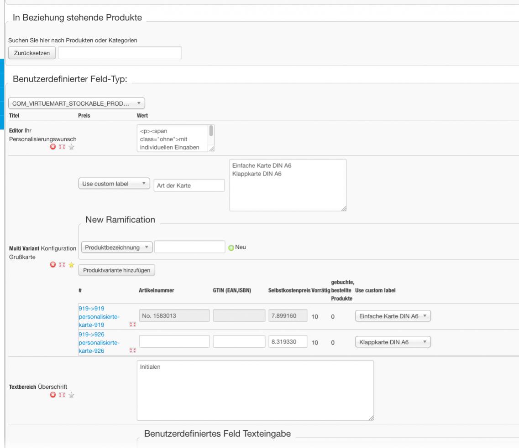Click green Neu plus icon
The width and height of the screenshot is (519, 448).
pyautogui.click(x=231, y=247)
